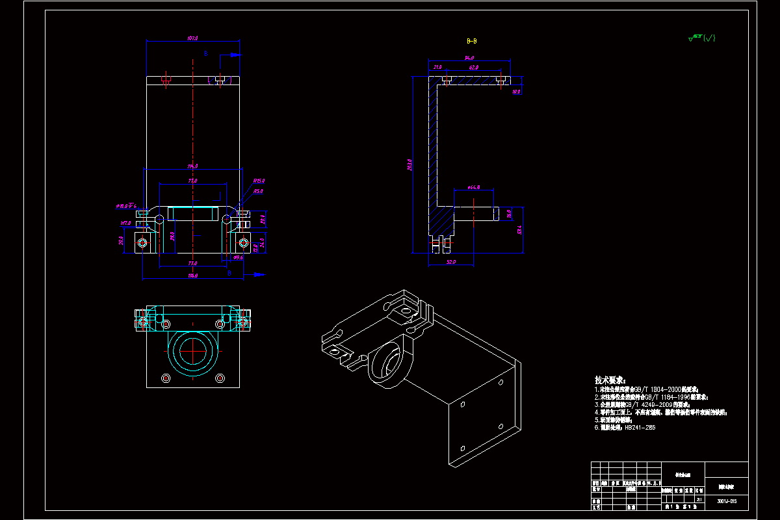Select the 203.0 vertical height dimension
780x520 pixels.
pyautogui.click(x=409, y=166)
